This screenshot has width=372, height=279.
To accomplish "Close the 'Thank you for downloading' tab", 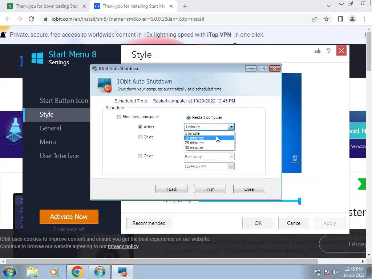I will (x=84, y=7).
